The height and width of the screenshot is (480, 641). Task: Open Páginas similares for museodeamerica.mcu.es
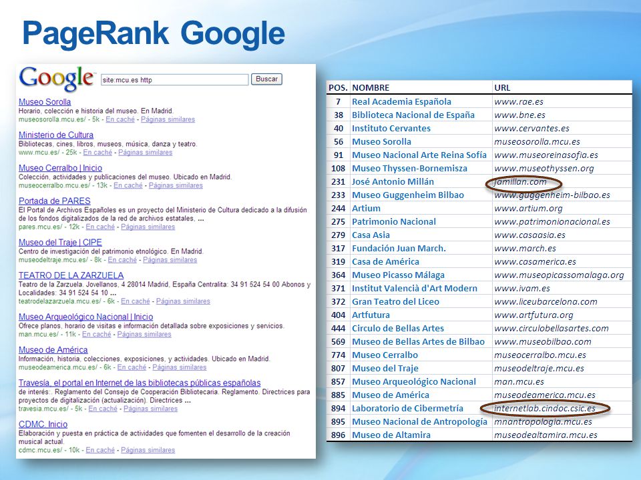pyautogui.click(x=180, y=367)
